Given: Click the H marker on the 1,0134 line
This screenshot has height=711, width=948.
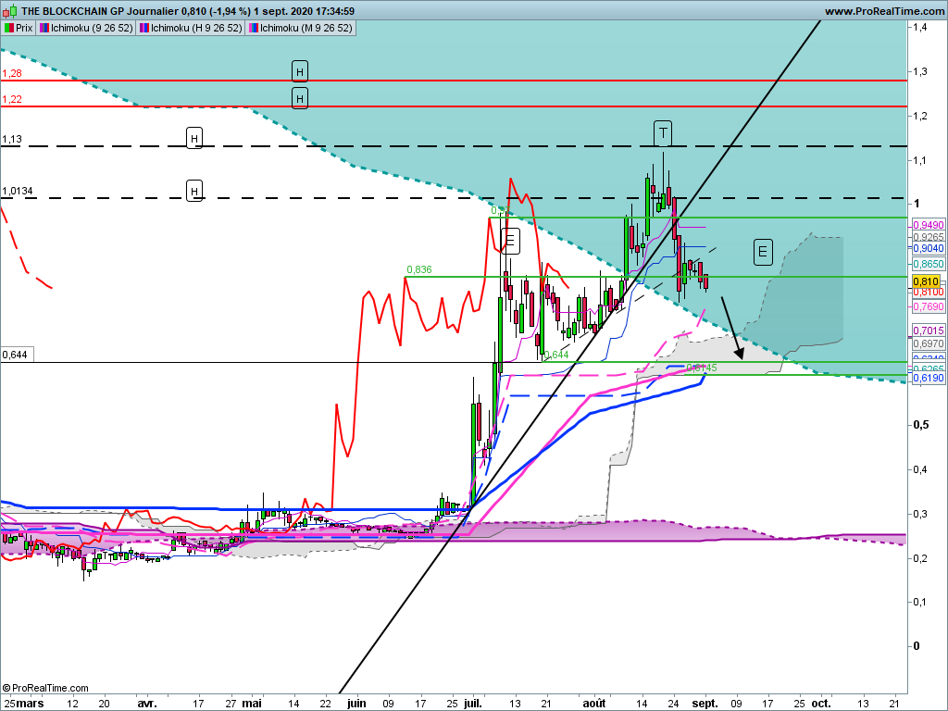Looking at the screenshot, I should pos(194,191).
